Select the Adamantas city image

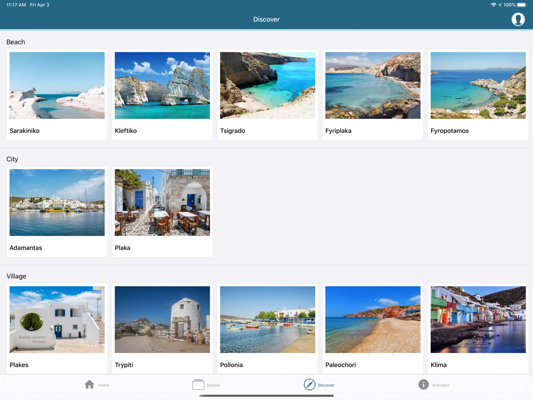[57, 203]
